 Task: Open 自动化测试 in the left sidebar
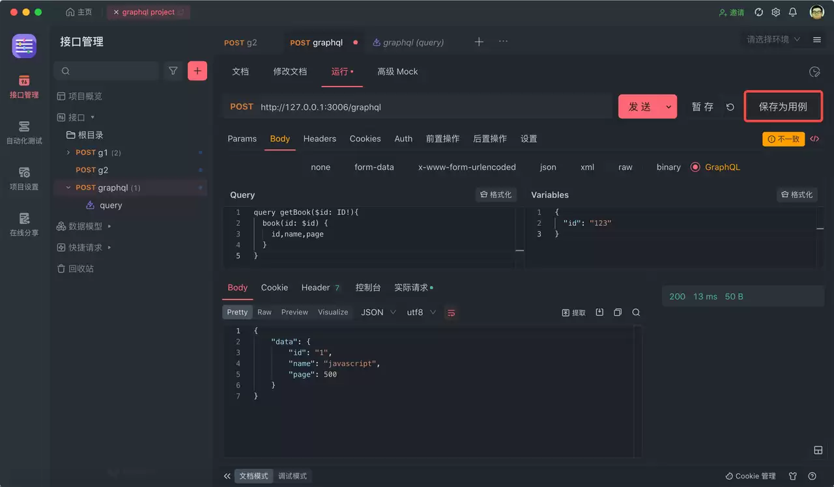pyautogui.click(x=24, y=132)
